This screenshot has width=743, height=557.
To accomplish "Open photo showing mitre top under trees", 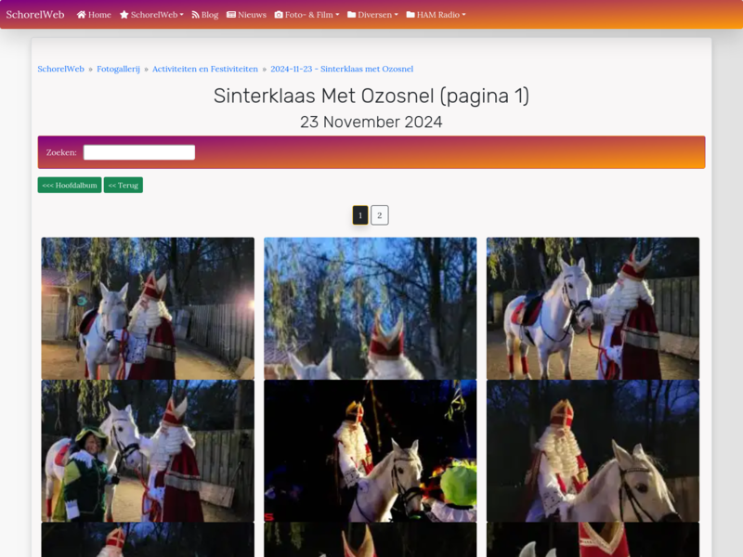I will click(370, 308).
